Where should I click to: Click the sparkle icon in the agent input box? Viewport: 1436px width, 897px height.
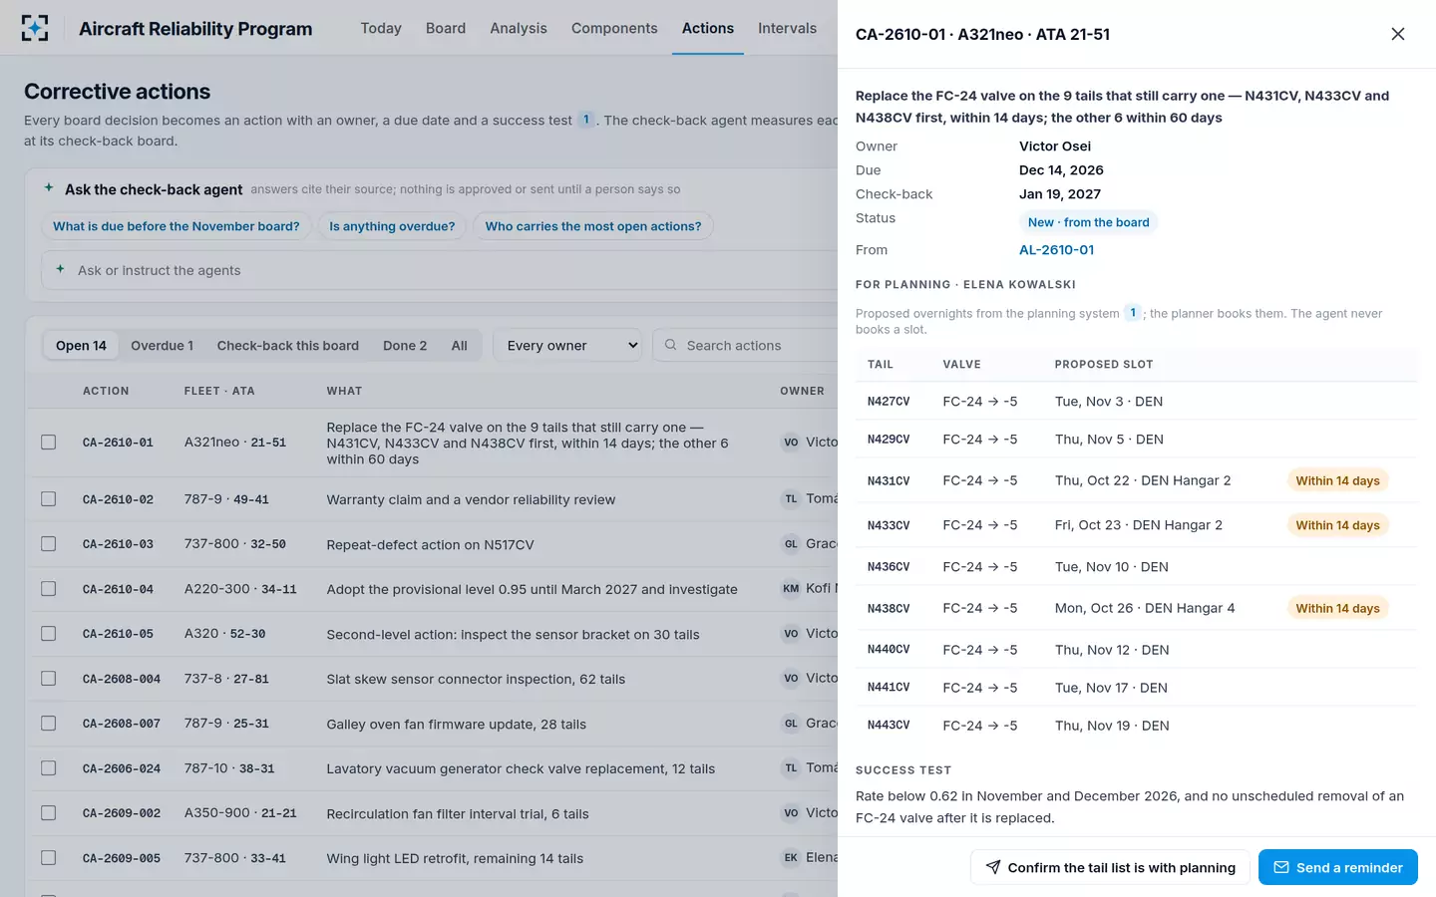(61, 269)
